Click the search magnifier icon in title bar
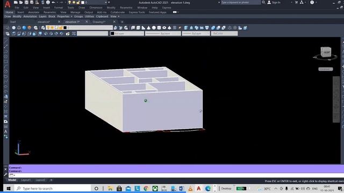The height and width of the screenshot is (193, 344). click(263, 2)
